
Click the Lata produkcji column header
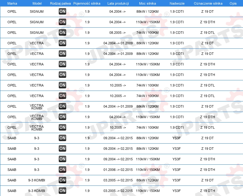pyautogui.click(x=118, y=3)
